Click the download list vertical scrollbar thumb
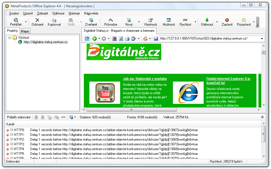This screenshot has height=169, width=271. [x=263, y=134]
